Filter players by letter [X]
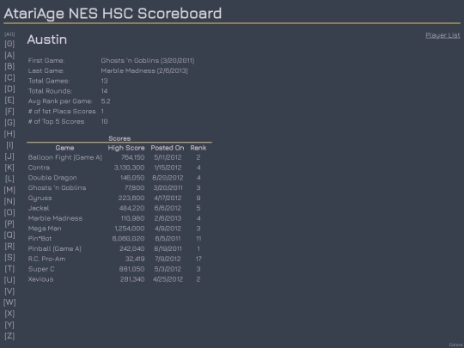 9,314
